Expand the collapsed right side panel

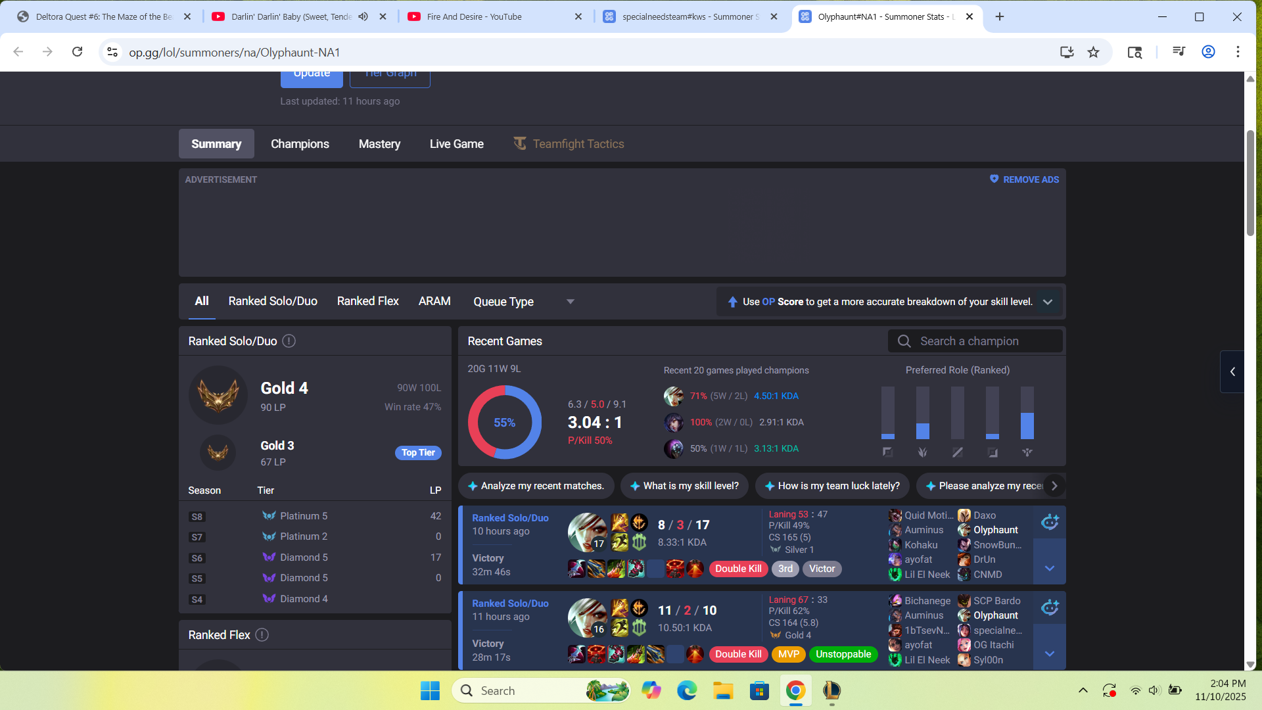(x=1232, y=371)
